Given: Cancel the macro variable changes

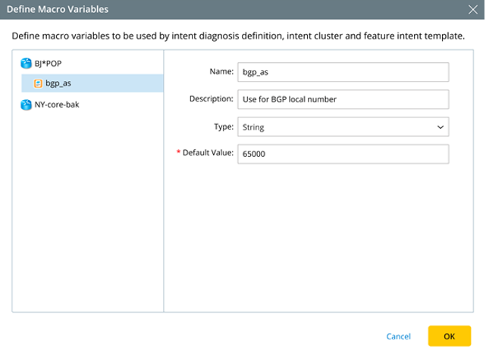Looking at the screenshot, I should coord(398,336).
